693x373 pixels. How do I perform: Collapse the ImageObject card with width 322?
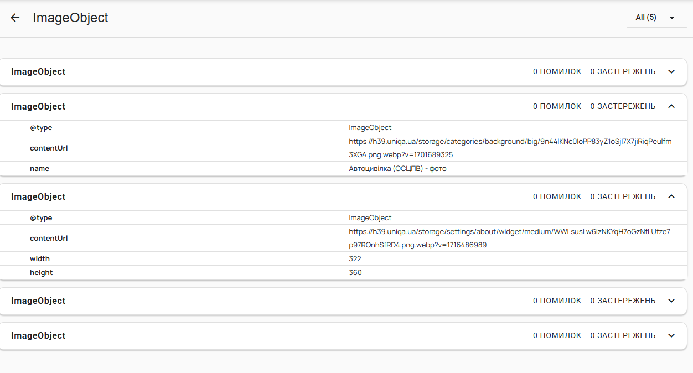click(x=671, y=197)
